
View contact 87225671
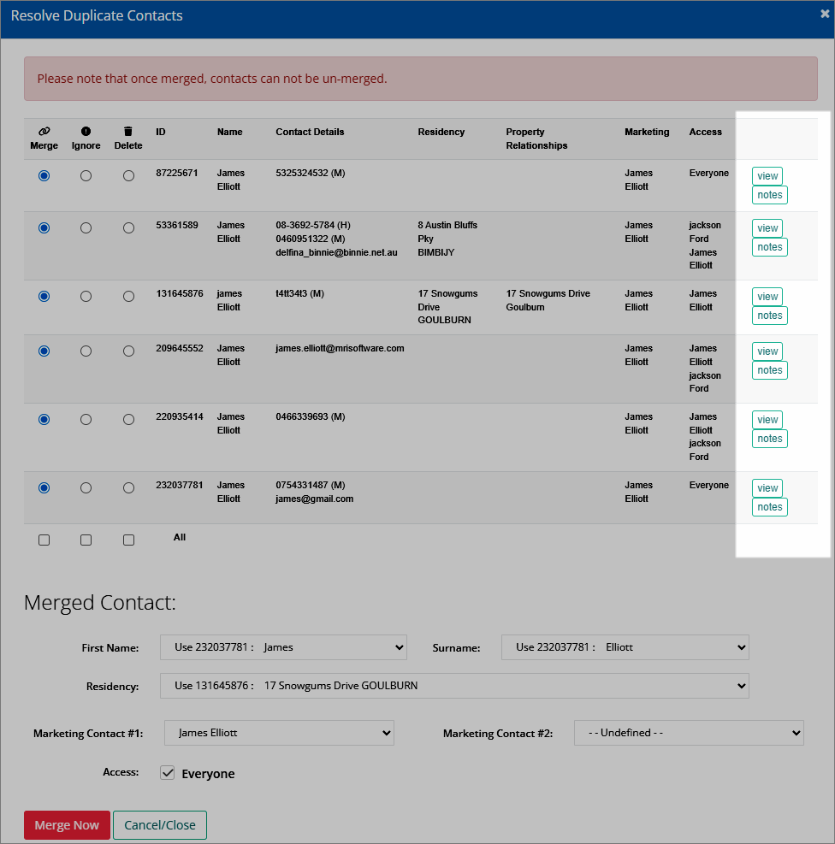[x=767, y=176]
